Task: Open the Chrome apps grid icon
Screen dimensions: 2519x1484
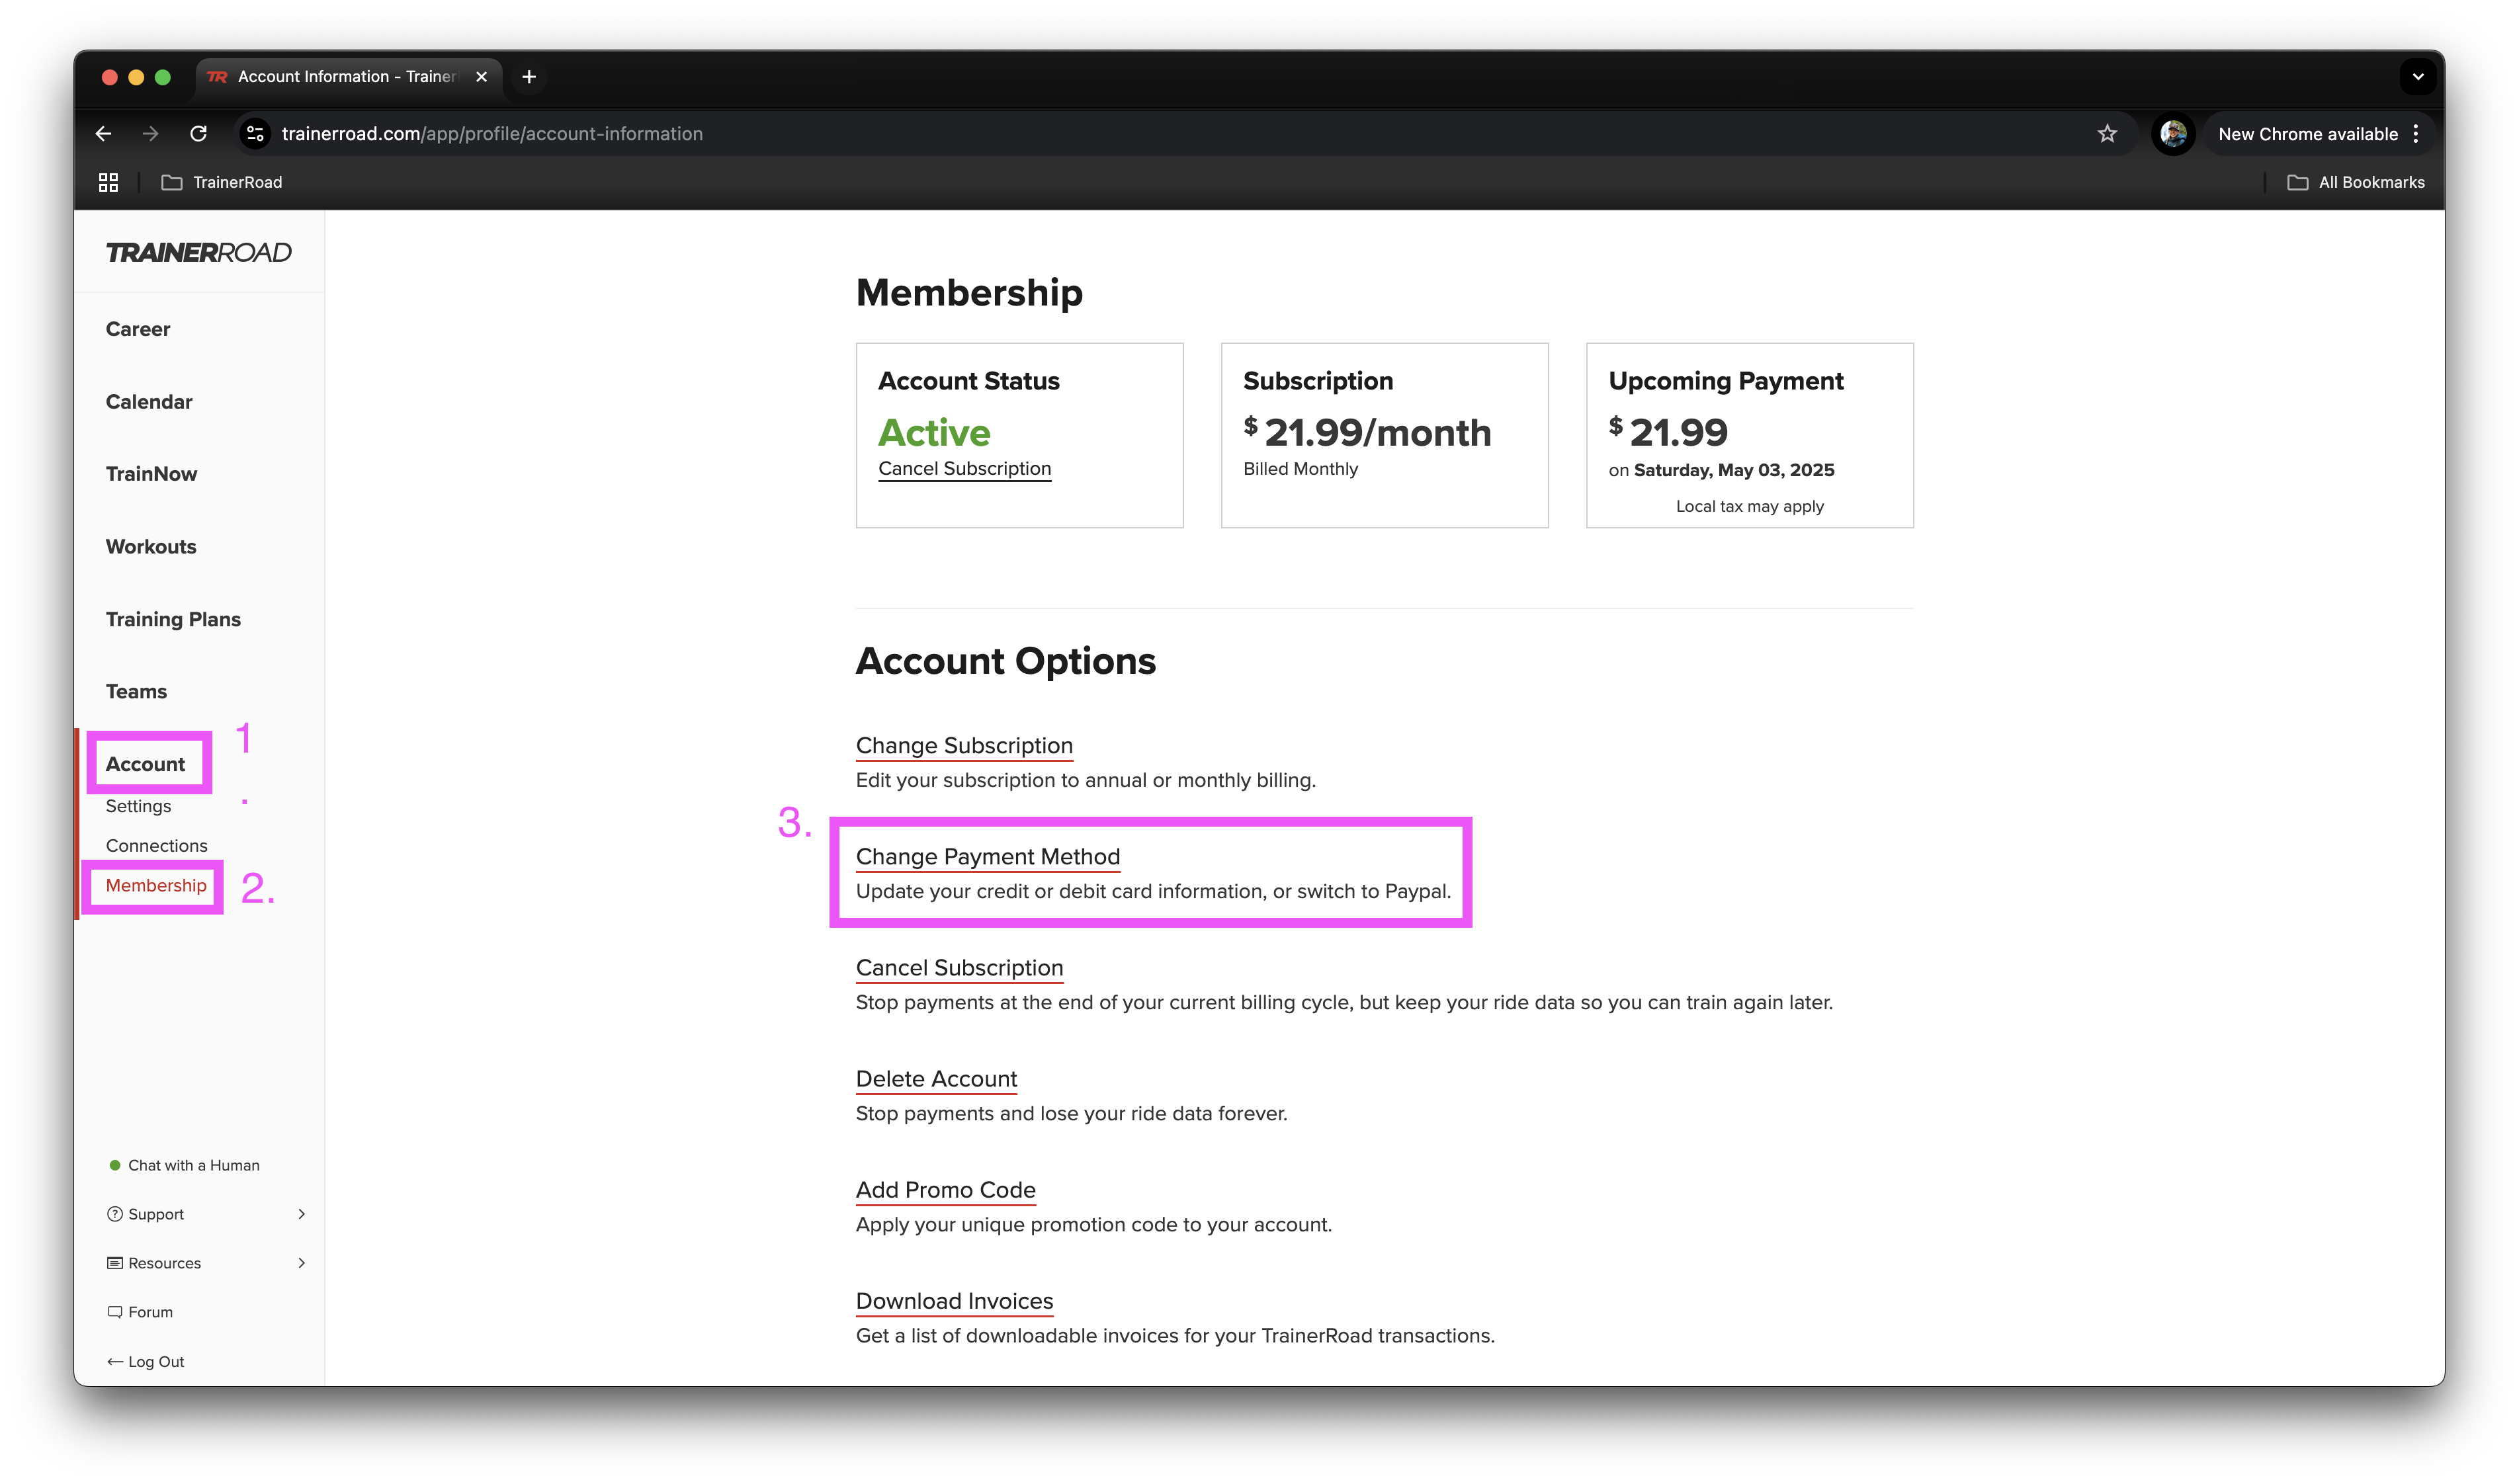Action: click(108, 182)
